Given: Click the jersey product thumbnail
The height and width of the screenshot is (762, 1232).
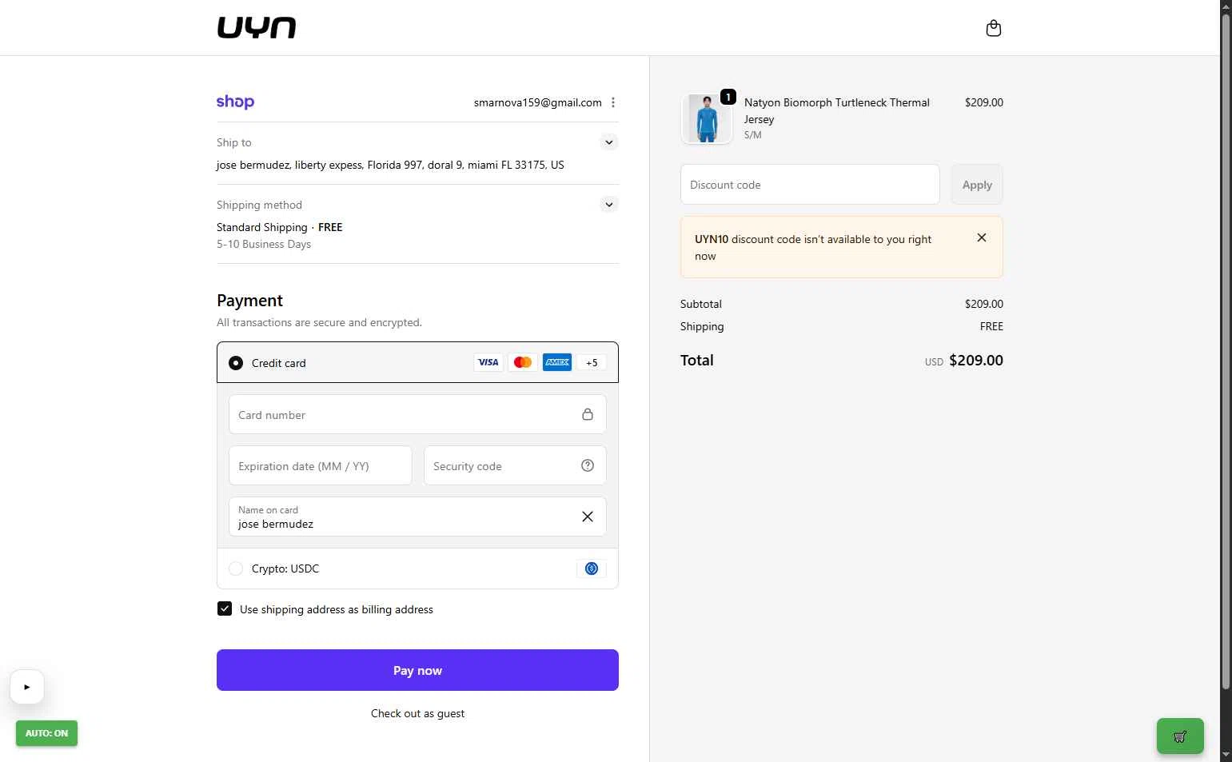Looking at the screenshot, I should point(707,118).
